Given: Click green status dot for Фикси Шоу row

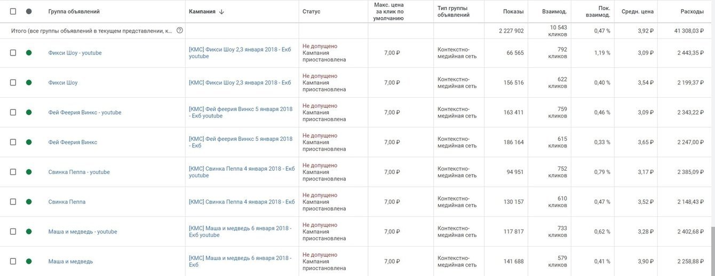Looking at the screenshot, I should pos(29,83).
